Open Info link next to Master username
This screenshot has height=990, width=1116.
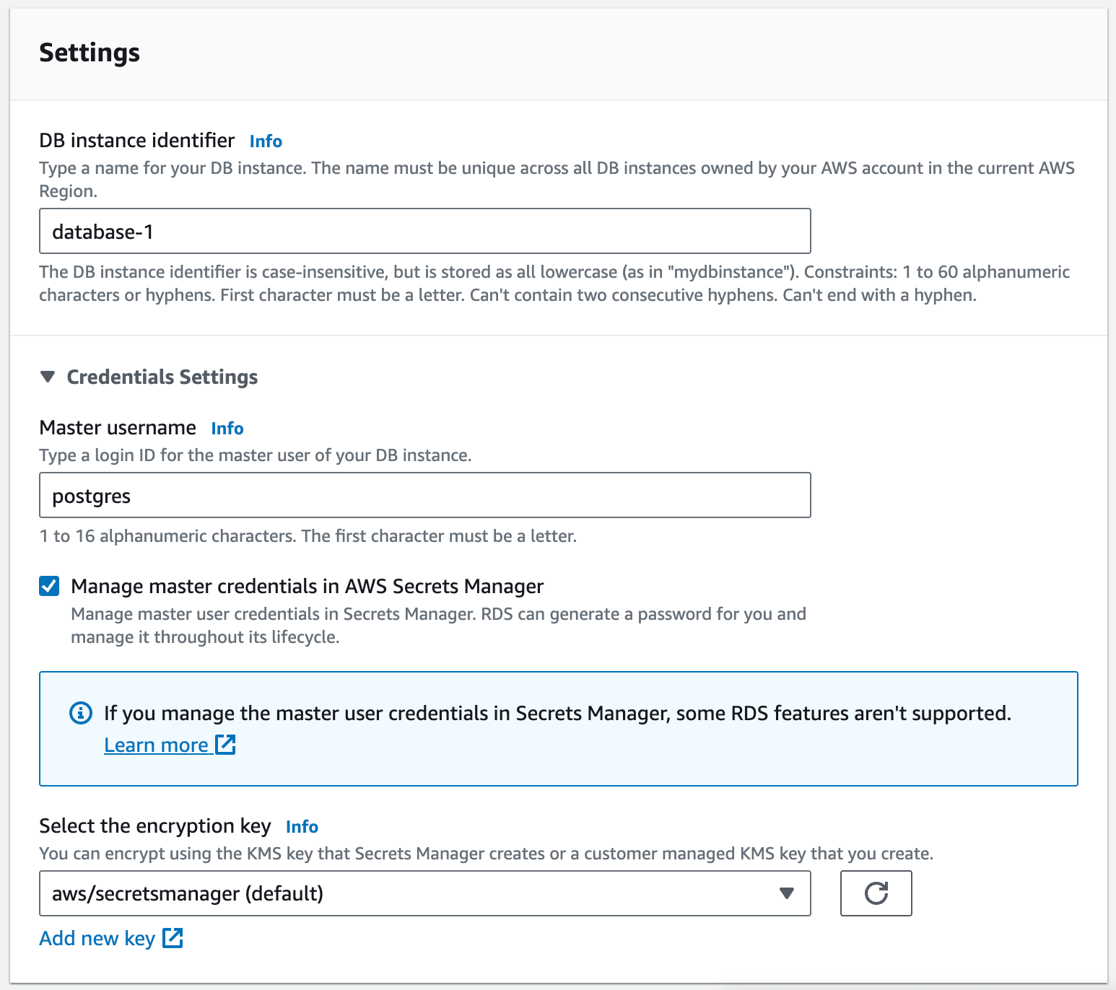[x=227, y=429]
